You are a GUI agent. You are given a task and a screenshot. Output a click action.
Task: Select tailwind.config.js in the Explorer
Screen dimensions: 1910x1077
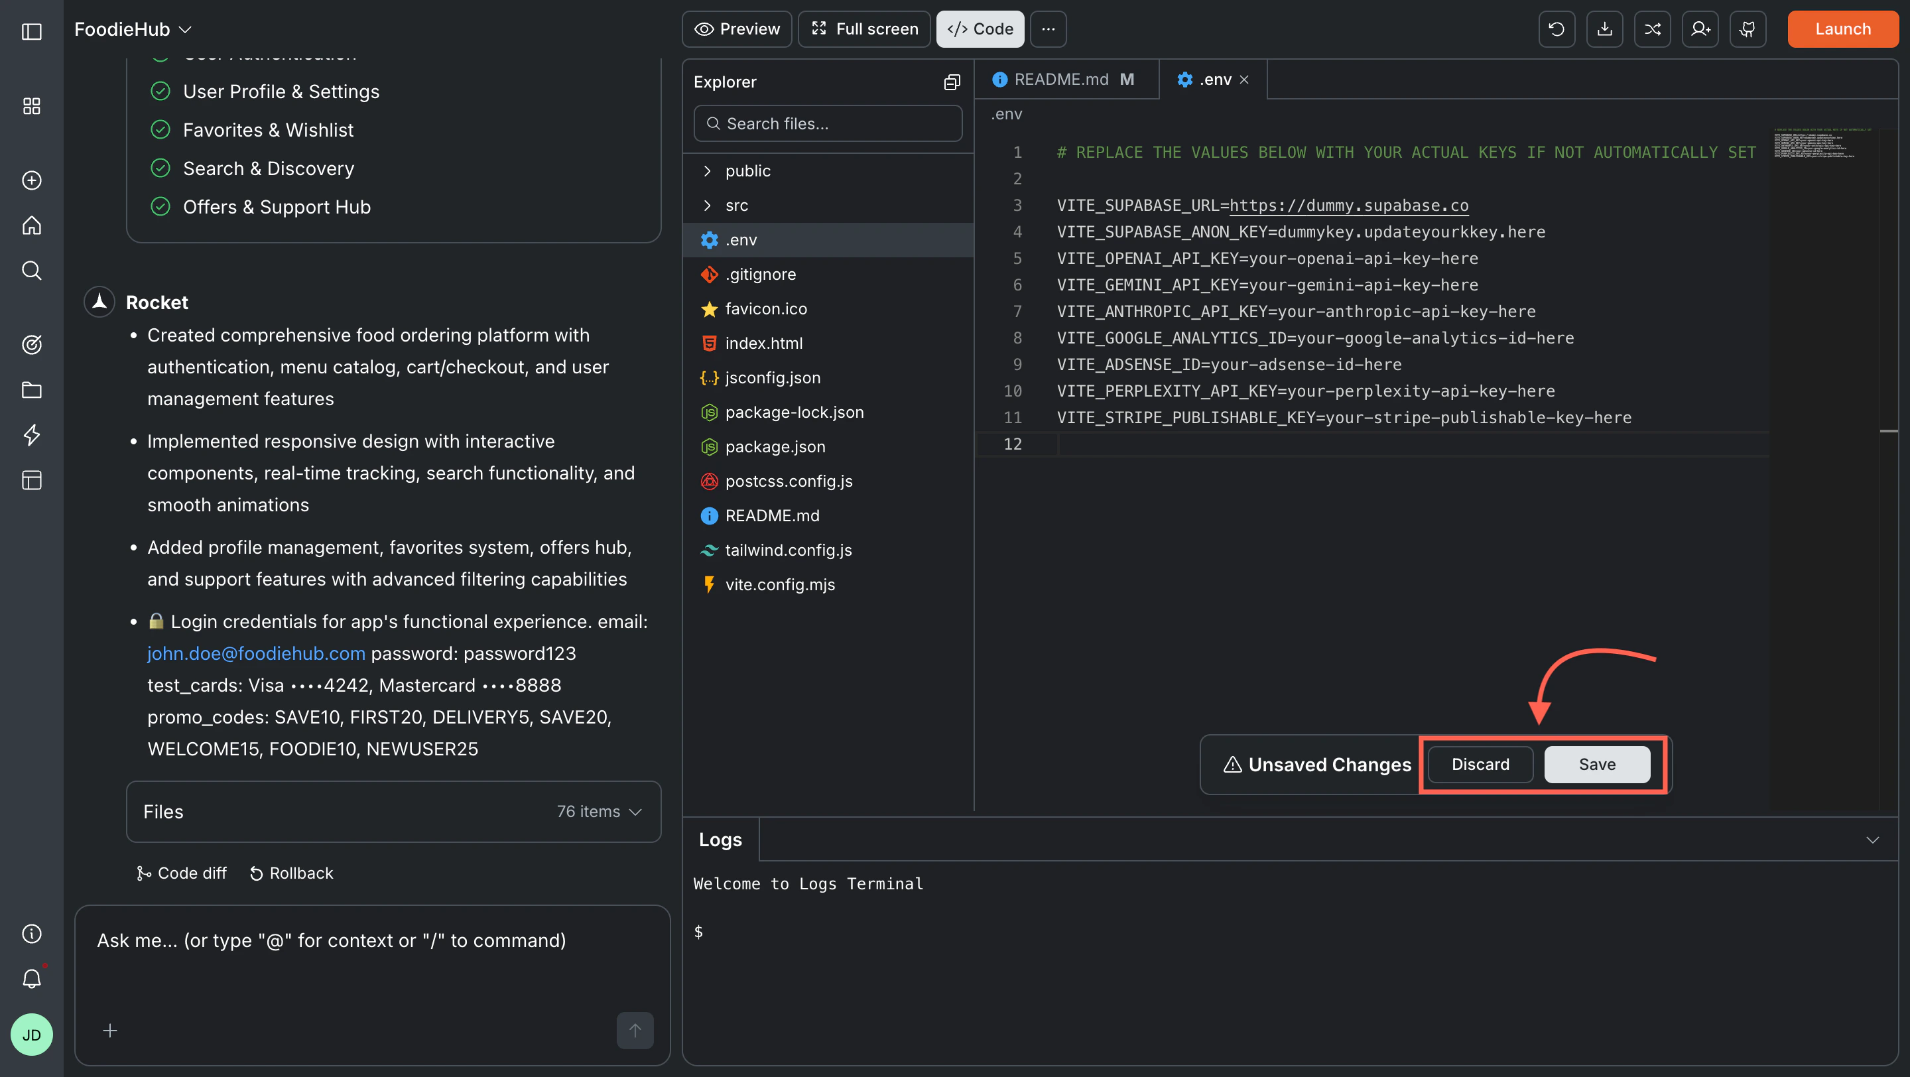788,550
